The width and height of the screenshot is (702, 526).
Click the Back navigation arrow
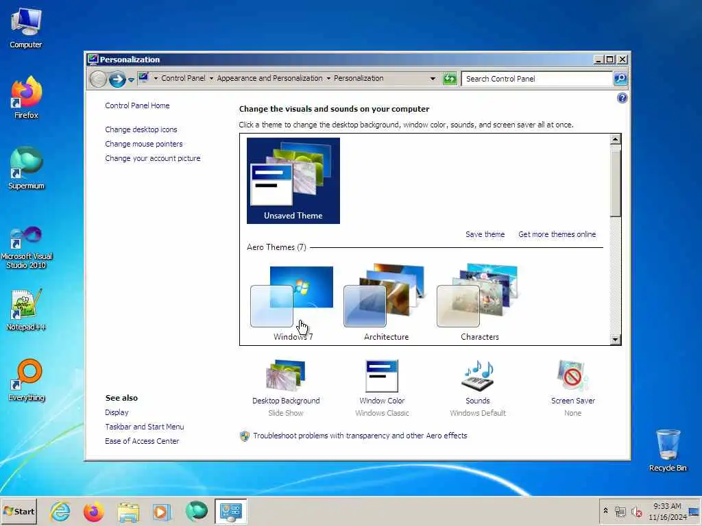tap(98, 79)
